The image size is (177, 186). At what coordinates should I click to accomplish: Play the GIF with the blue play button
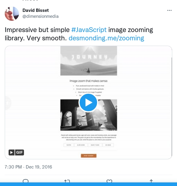click(x=88, y=103)
